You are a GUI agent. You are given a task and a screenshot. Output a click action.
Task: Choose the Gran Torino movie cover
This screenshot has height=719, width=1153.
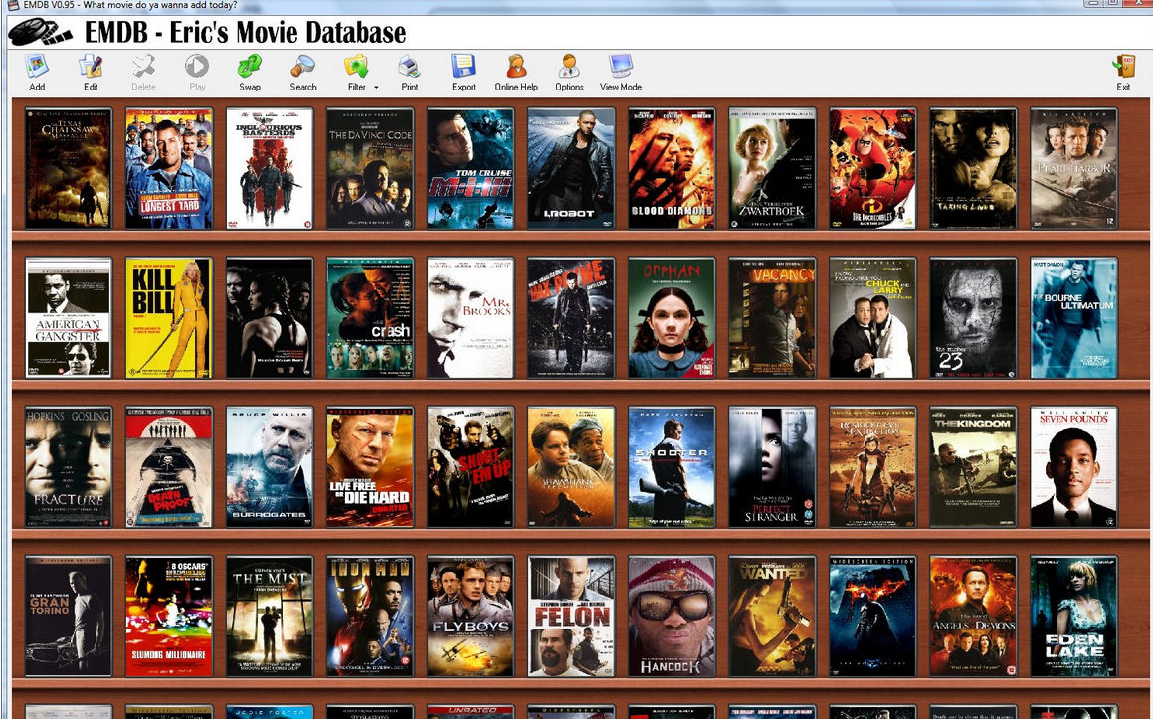(x=69, y=617)
